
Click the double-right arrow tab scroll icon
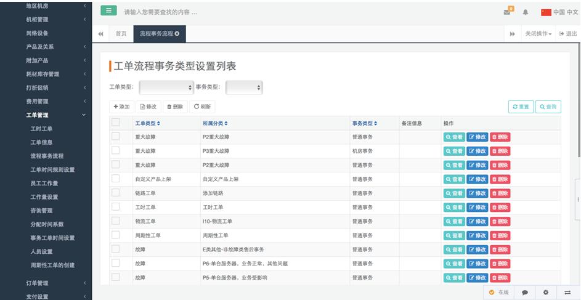pos(512,34)
